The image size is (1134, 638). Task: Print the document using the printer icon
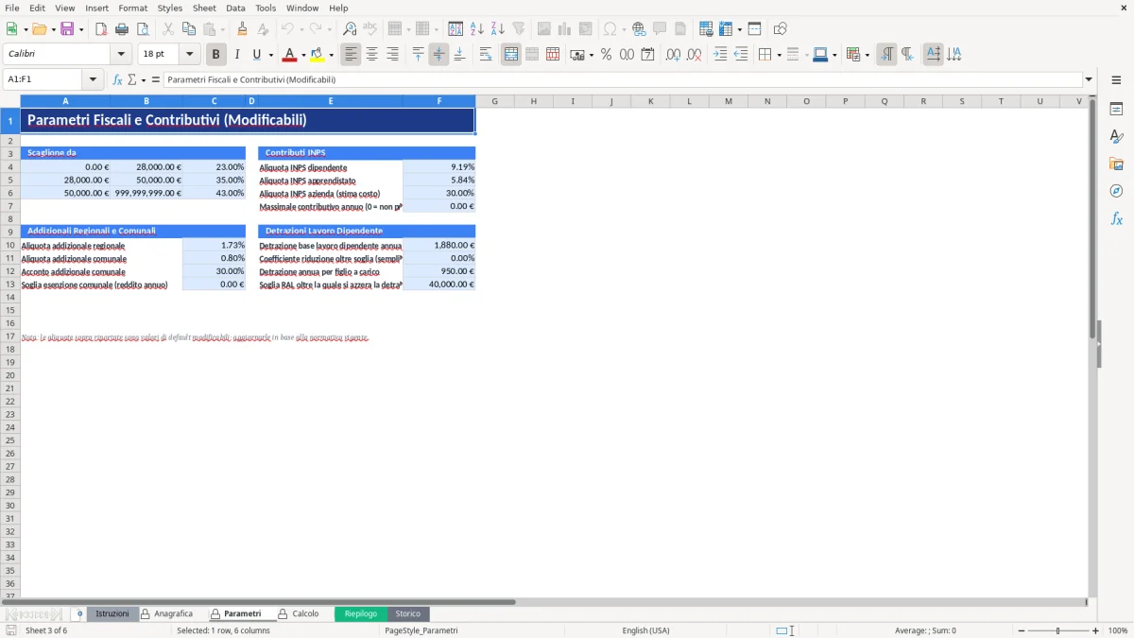pyautogui.click(x=122, y=29)
